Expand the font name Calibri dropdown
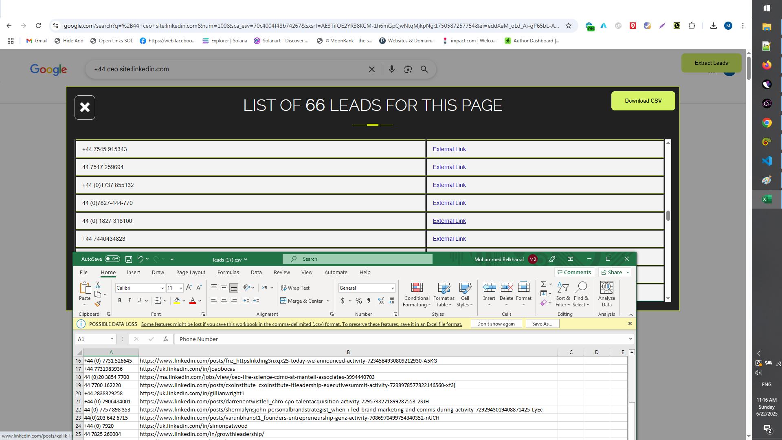The image size is (782, 440). point(162,288)
